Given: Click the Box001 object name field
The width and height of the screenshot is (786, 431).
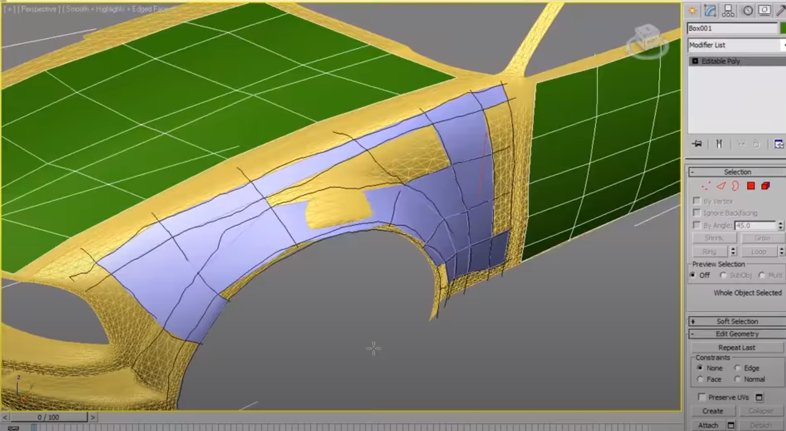Looking at the screenshot, I should [733, 28].
